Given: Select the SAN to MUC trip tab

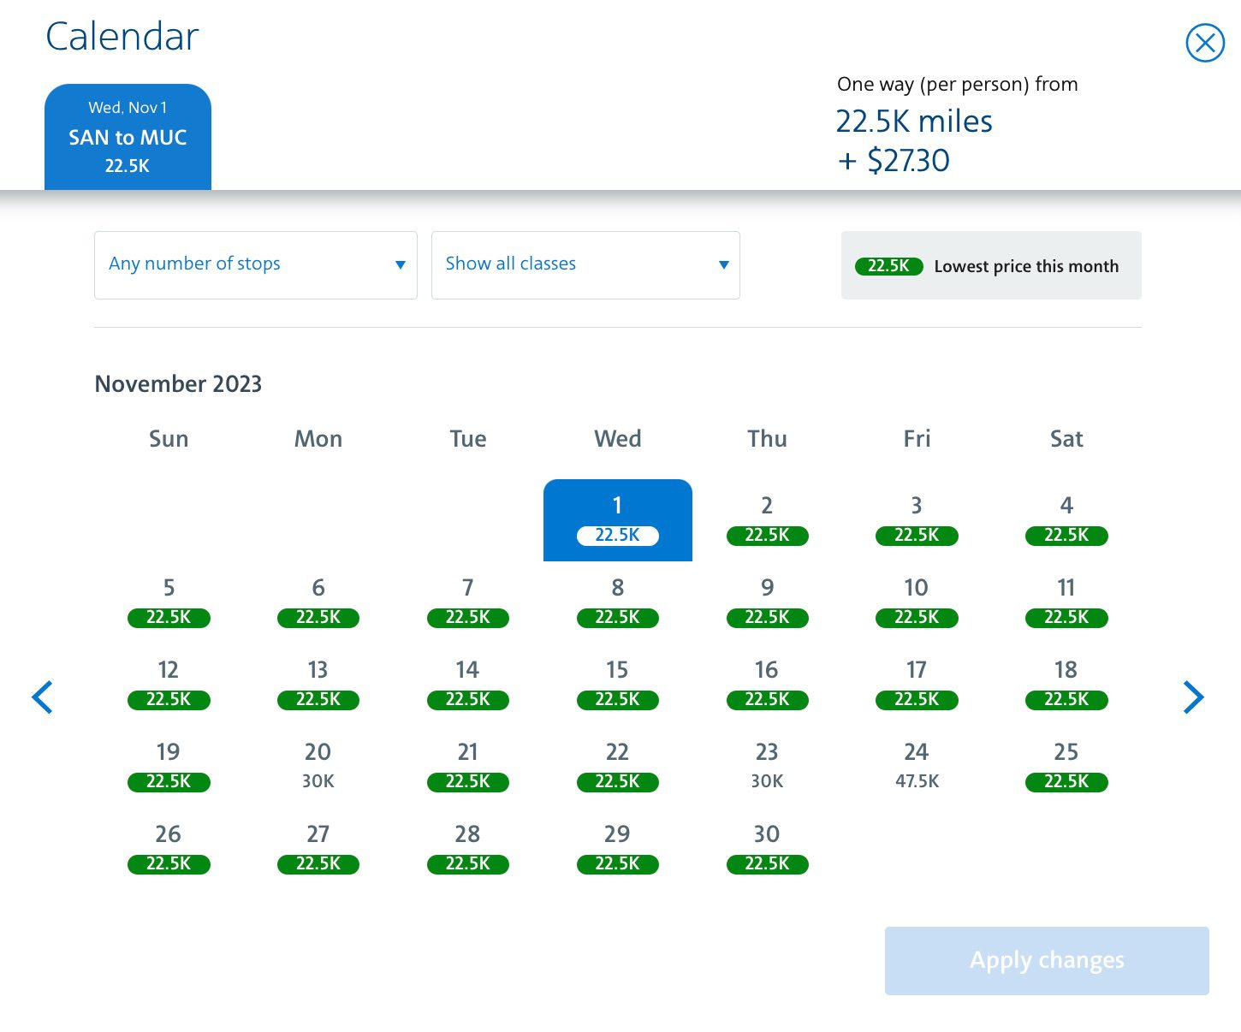Looking at the screenshot, I should pos(128,137).
